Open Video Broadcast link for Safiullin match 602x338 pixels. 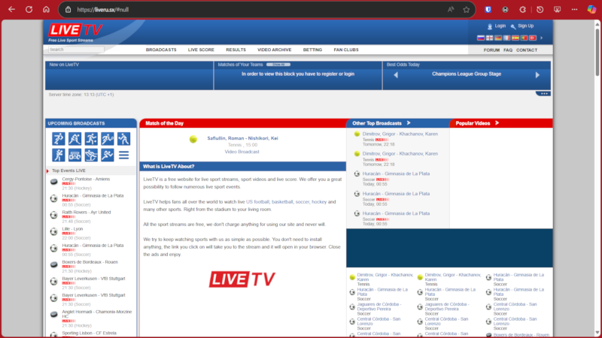click(242, 152)
